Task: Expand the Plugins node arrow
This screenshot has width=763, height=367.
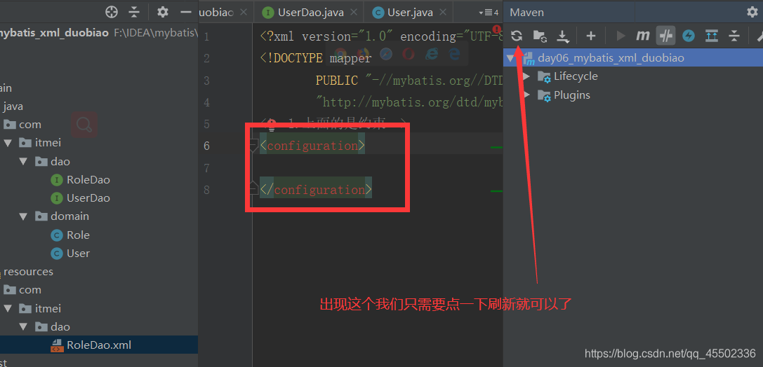Action: point(526,95)
